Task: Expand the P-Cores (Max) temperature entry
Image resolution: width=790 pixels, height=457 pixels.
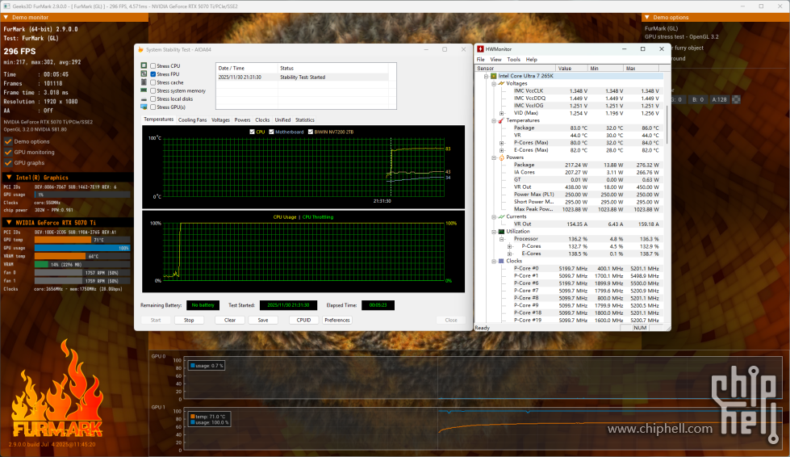Action: (x=502, y=143)
